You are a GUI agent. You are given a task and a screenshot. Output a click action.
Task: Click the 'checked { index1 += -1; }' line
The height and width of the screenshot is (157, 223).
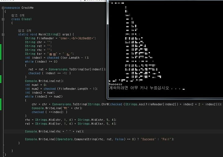[50, 73]
